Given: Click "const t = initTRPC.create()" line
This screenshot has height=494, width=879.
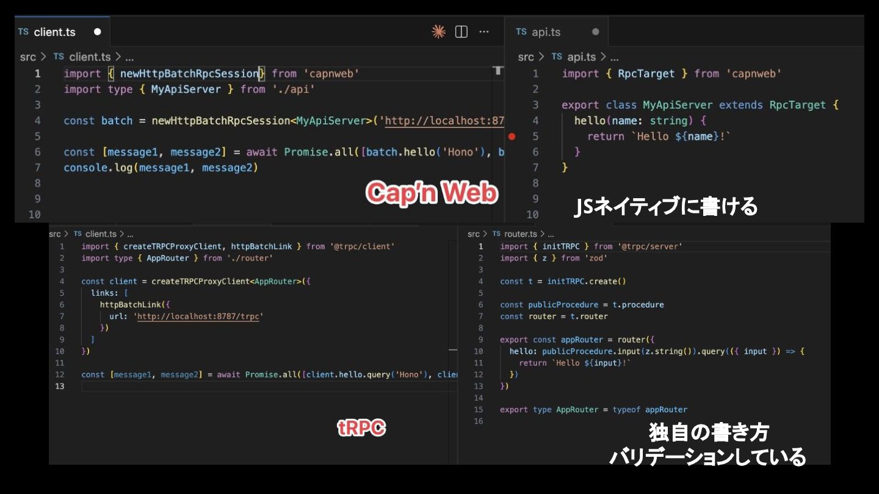Looking at the screenshot, I should coord(563,281).
